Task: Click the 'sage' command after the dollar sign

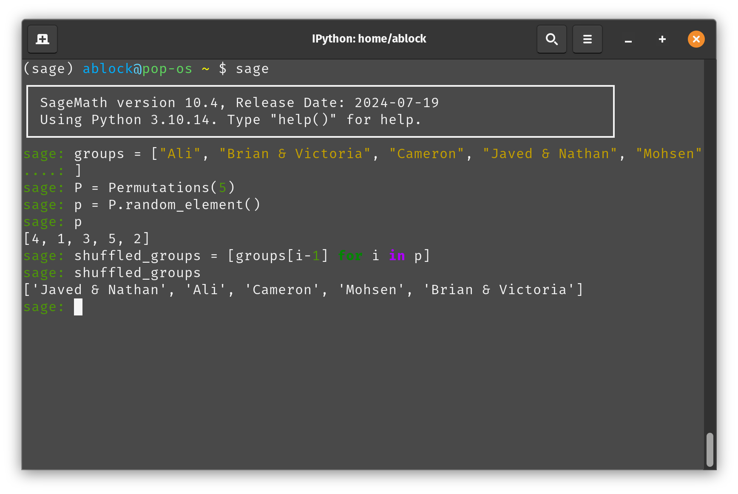Action: click(x=252, y=68)
